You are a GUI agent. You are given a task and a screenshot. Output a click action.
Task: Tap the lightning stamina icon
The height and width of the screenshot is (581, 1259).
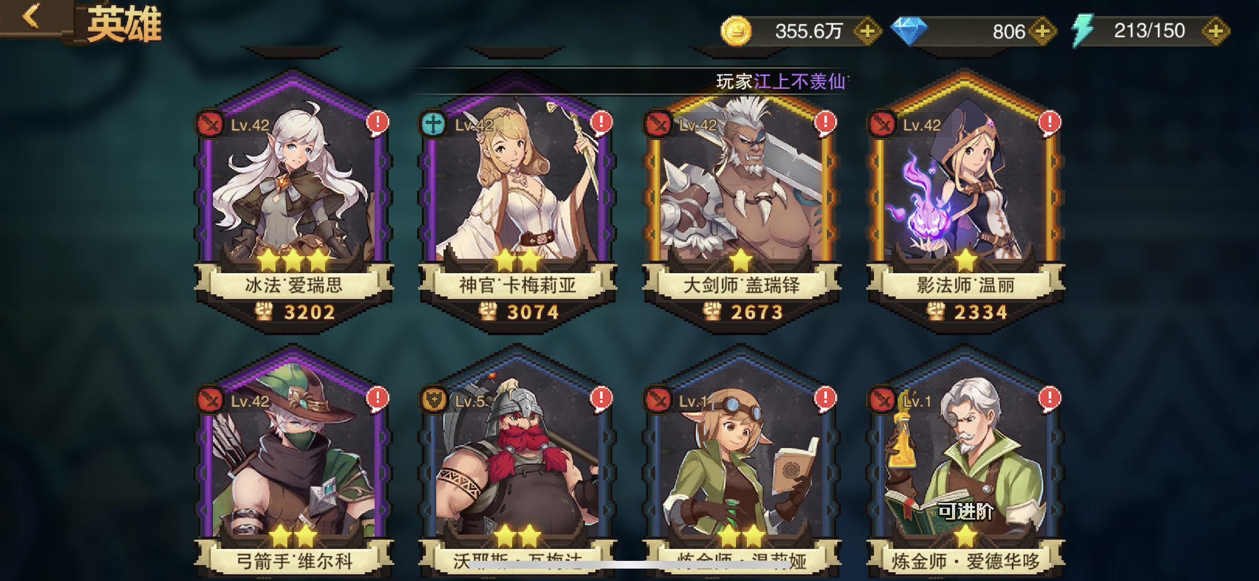(1083, 31)
